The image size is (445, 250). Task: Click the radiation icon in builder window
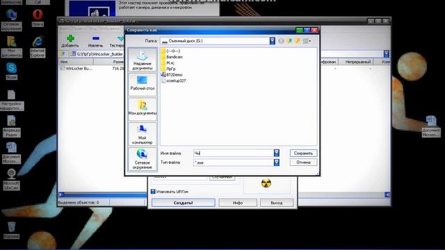266,183
